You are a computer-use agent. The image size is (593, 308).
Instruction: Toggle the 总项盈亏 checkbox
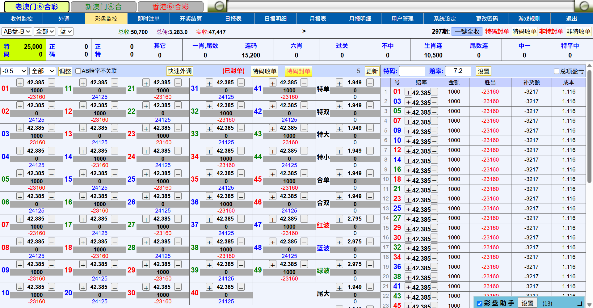pyautogui.click(x=556, y=71)
